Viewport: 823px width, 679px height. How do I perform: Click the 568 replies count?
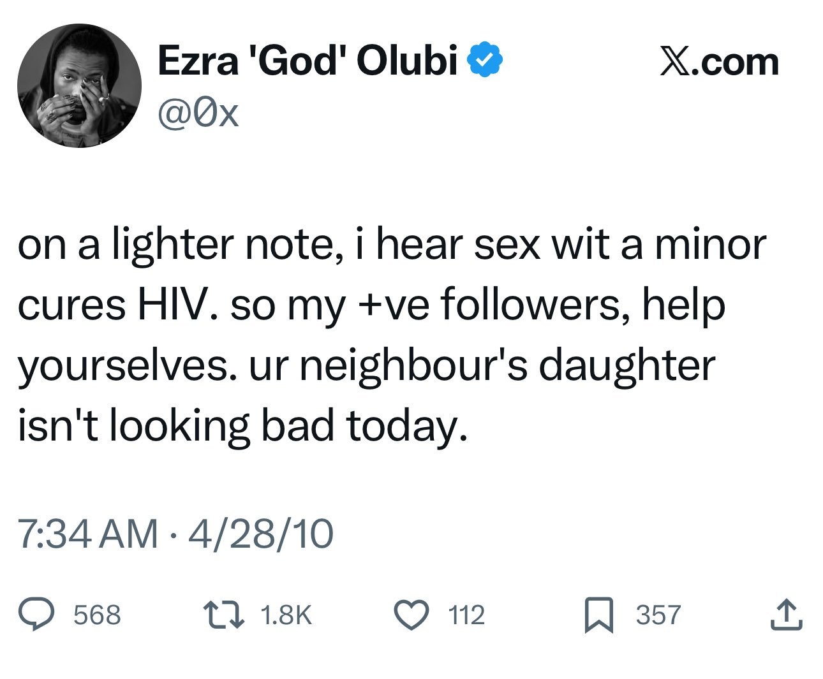[x=97, y=615]
